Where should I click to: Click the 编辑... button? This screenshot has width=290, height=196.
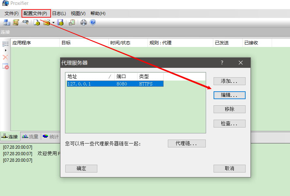(x=229, y=95)
